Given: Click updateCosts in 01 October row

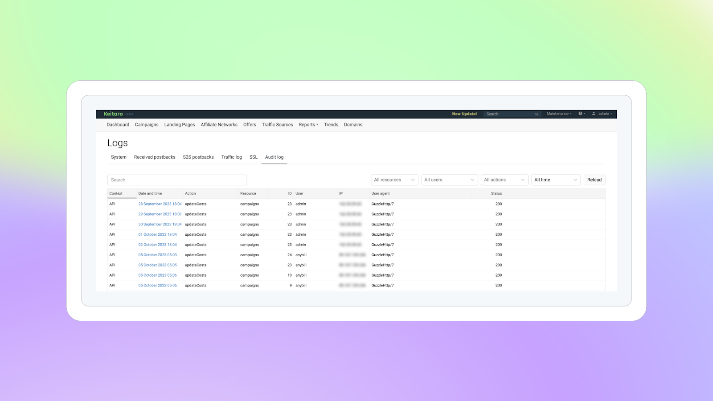Looking at the screenshot, I should click(196, 234).
